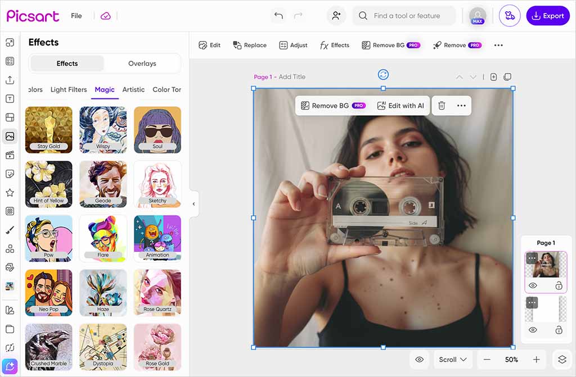This screenshot has width=576, height=377.
Task: Collapse the Effects side panel
Action: [193, 204]
